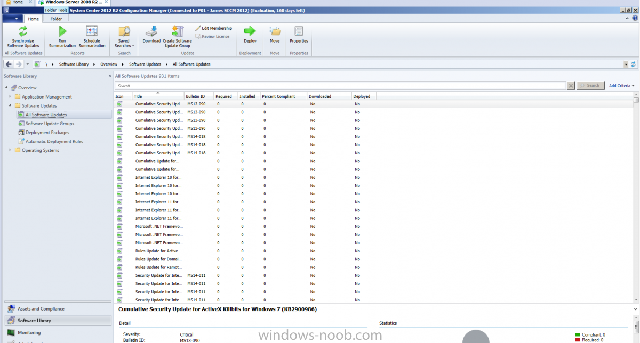
Task: Click the navigation forward arrow
Action: pos(19,64)
